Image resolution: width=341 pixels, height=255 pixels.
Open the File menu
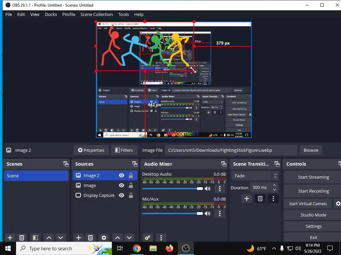tap(9, 14)
